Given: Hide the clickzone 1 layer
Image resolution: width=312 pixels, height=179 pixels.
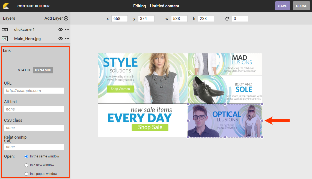Looking at the screenshot, I should point(61,29).
